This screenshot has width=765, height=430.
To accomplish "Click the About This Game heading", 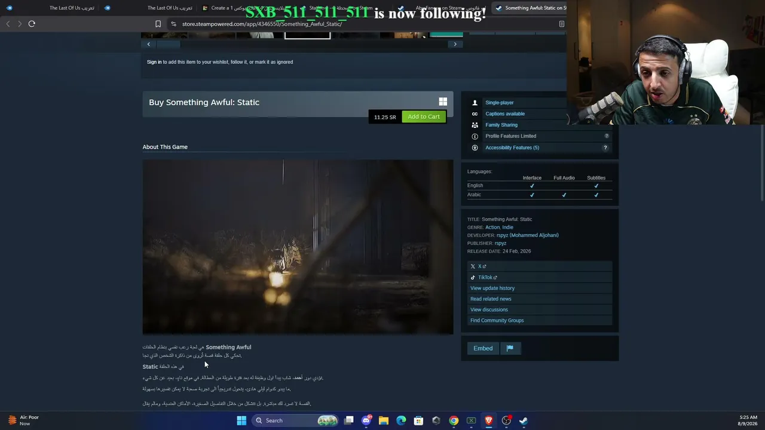I will [x=165, y=147].
